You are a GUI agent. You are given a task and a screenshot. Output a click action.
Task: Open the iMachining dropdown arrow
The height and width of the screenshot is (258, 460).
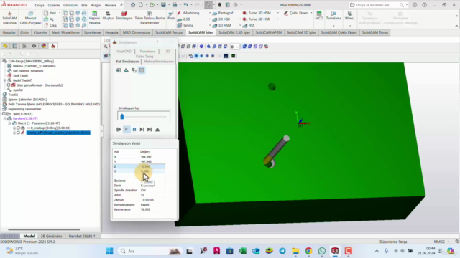pyautogui.click(x=210, y=13)
